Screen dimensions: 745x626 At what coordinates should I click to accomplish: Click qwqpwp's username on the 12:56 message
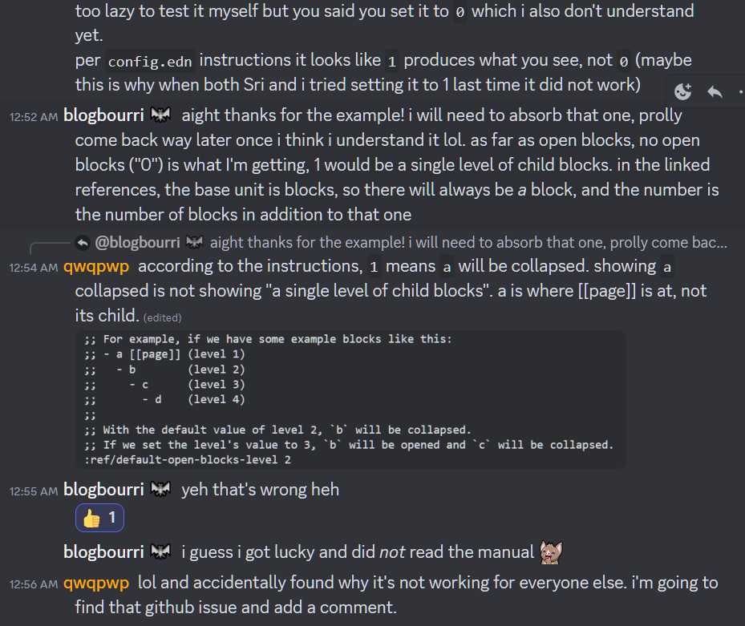click(x=96, y=583)
